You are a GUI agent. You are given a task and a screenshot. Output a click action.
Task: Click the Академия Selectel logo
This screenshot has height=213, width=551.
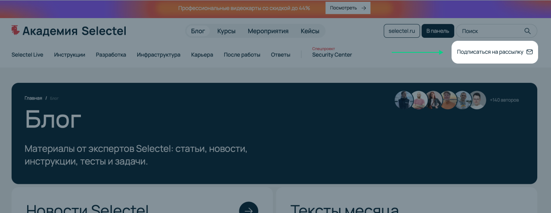pyautogui.click(x=69, y=31)
